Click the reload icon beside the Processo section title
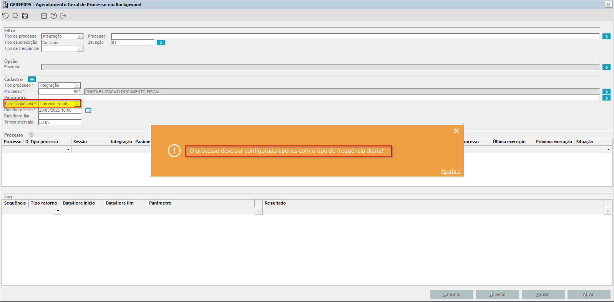 (32, 135)
